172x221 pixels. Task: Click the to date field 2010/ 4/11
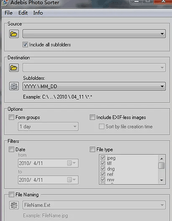(x=48, y=179)
